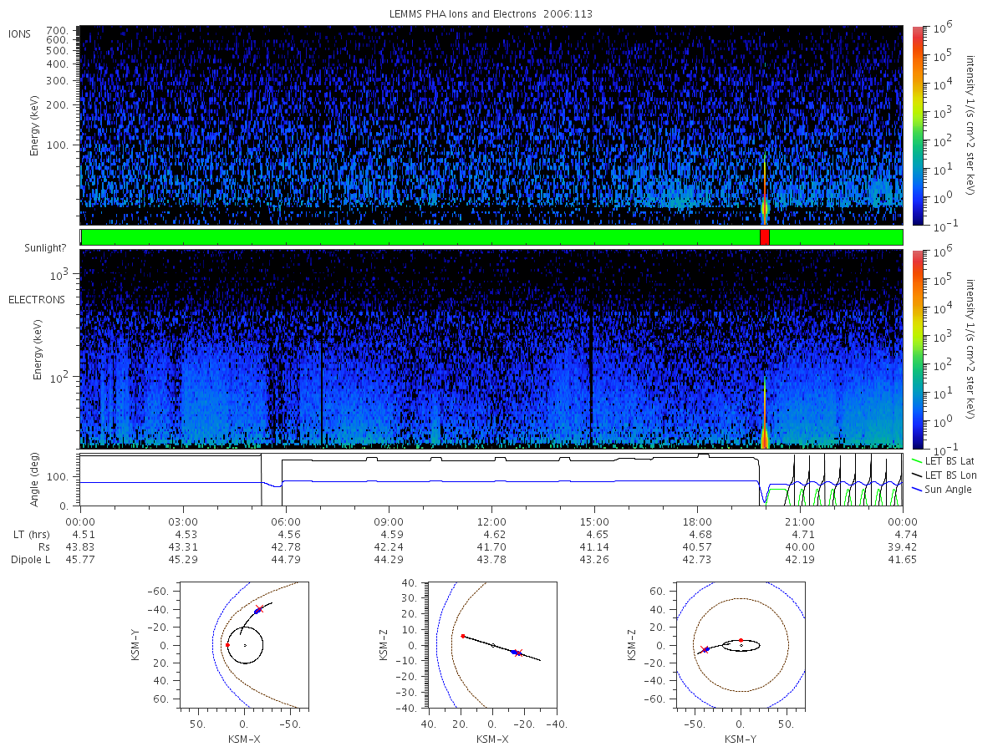The width and height of the screenshot is (1003, 752).
Task: Click the blue spacecraft marker in KSM-Y KSM-Z plot
Action: coord(705,650)
